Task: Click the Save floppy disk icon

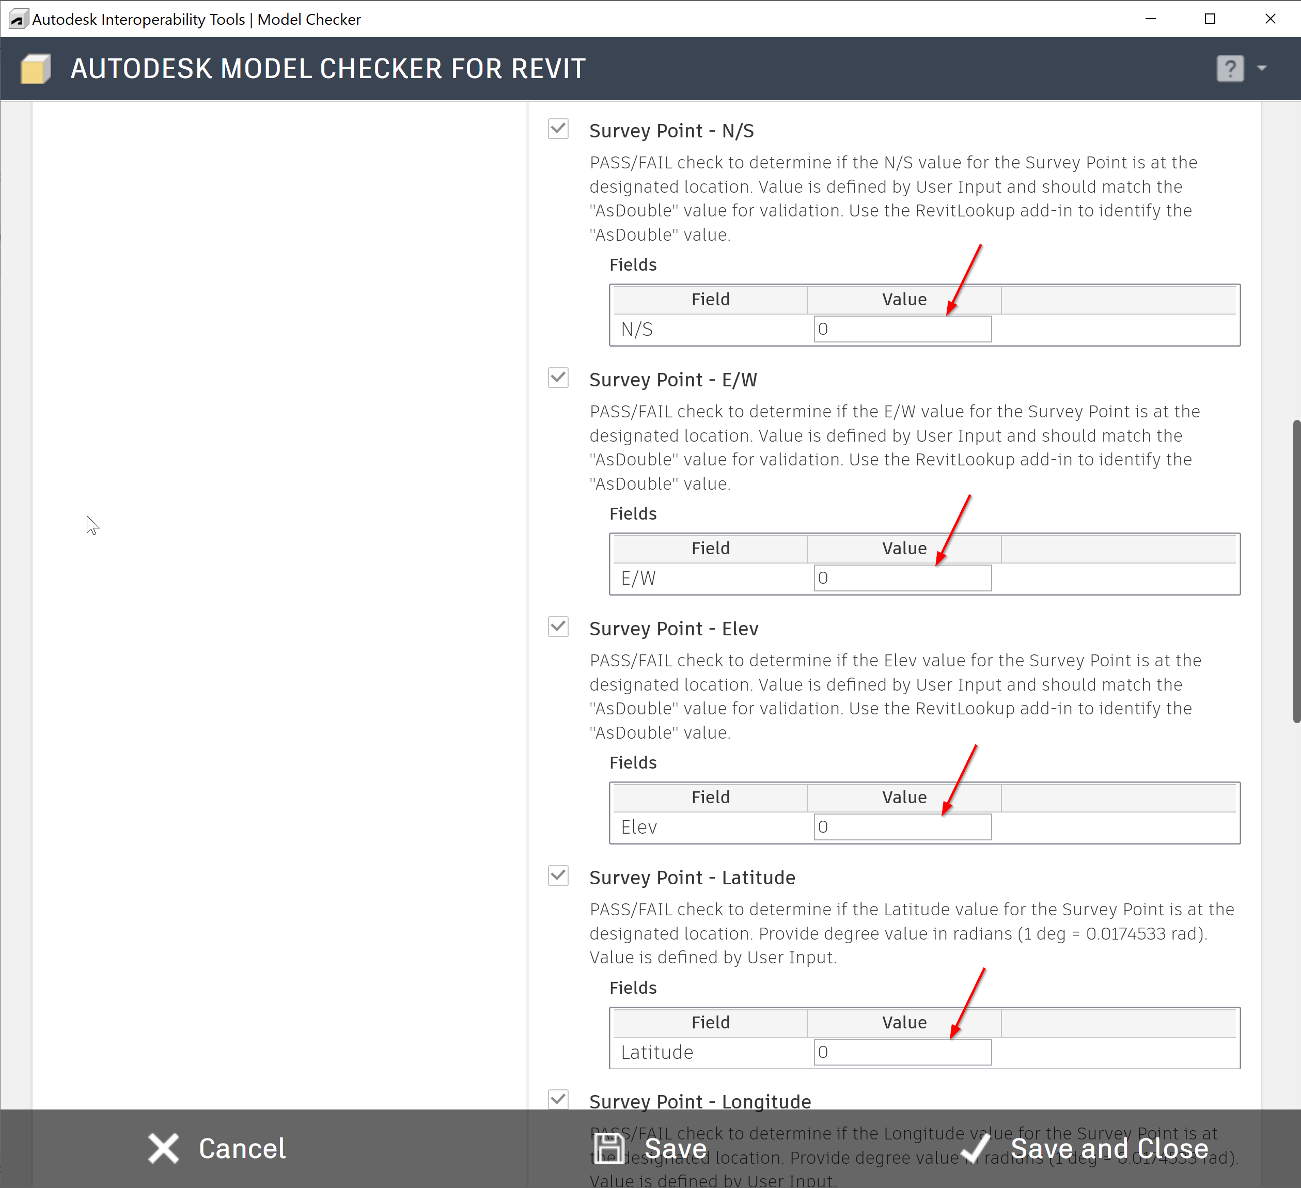Action: (608, 1148)
